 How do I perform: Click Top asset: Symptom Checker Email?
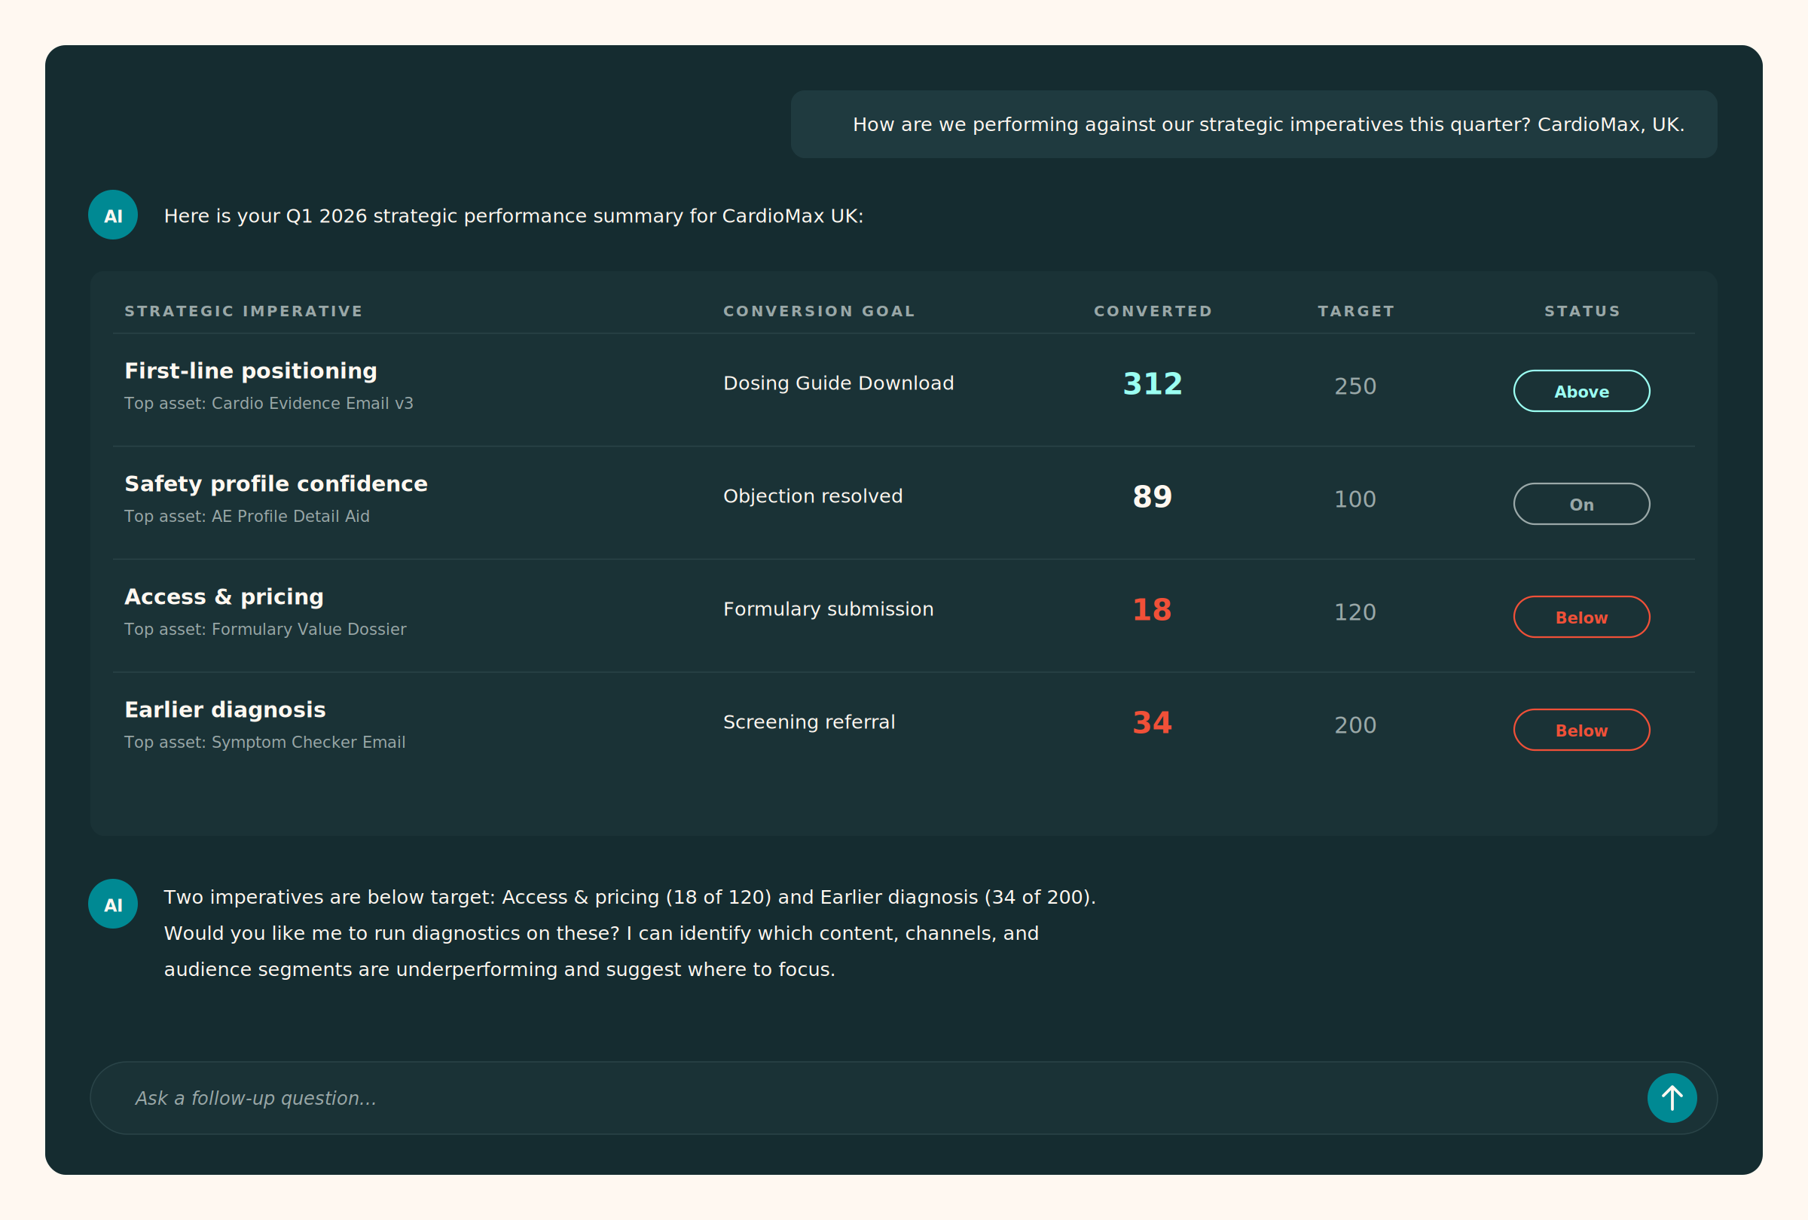(264, 742)
